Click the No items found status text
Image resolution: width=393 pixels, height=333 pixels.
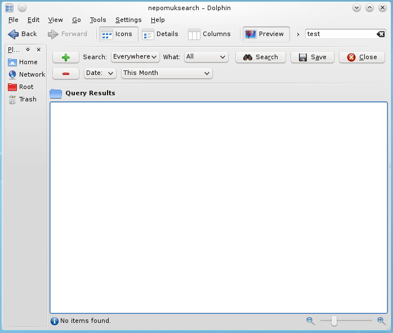tap(86, 321)
